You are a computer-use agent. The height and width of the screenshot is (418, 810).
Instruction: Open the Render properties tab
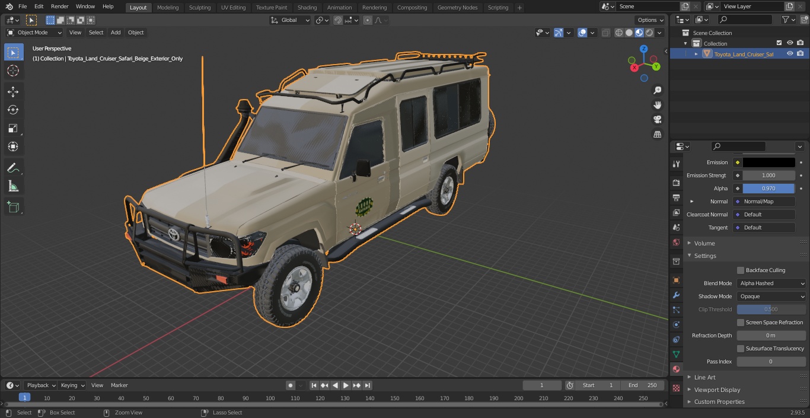point(676,183)
